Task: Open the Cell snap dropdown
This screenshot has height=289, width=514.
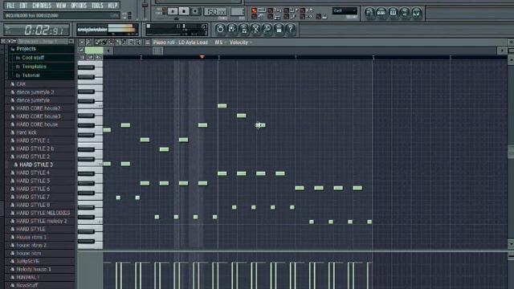Action: pos(345,10)
